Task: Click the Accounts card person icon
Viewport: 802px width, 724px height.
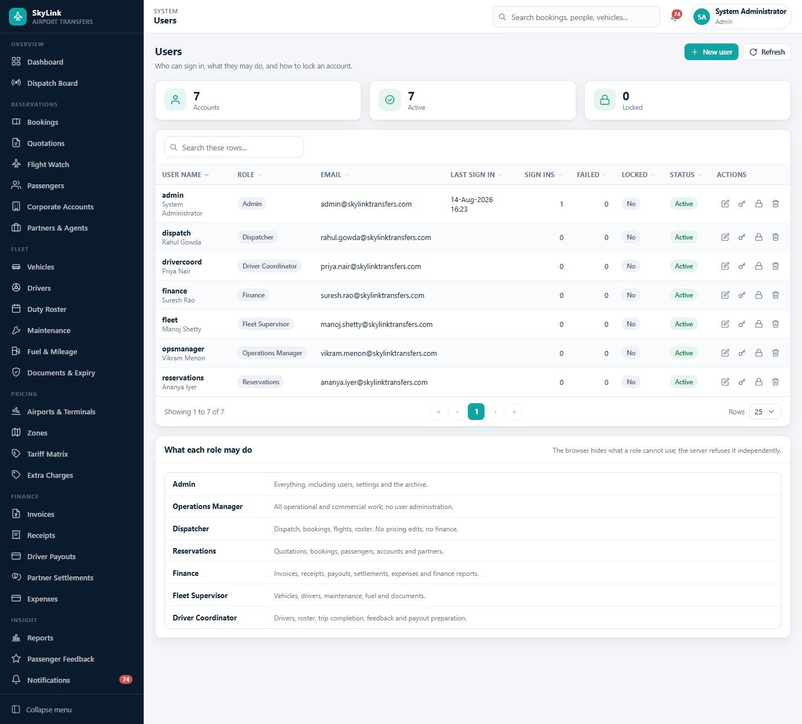Action: 175,100
